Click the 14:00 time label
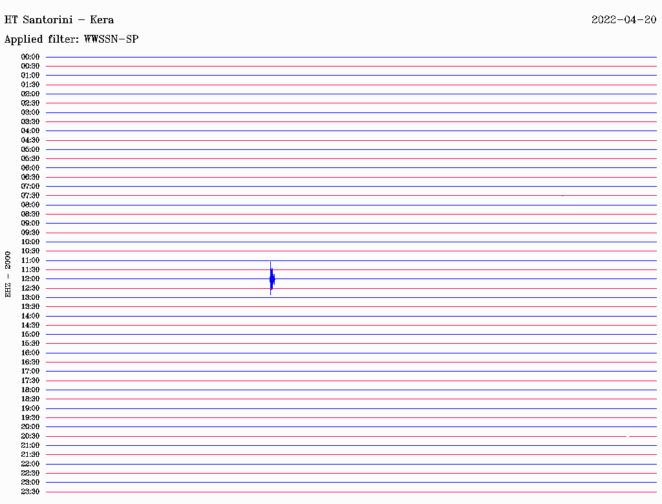This screenshot has width=662, height=504. click(x=30, y=316)
